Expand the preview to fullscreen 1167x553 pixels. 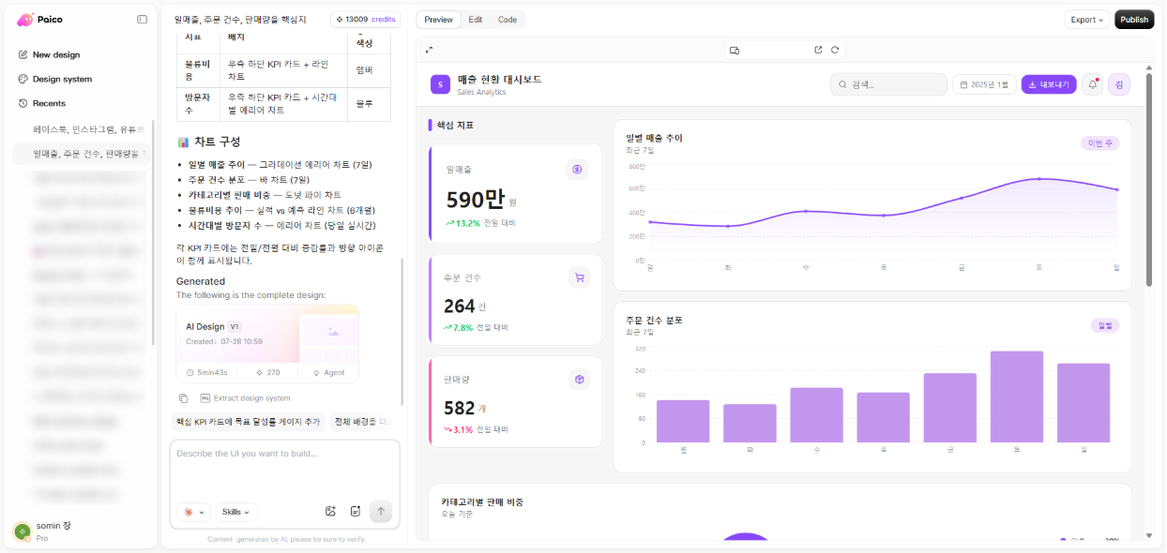[x=429, y=50]
